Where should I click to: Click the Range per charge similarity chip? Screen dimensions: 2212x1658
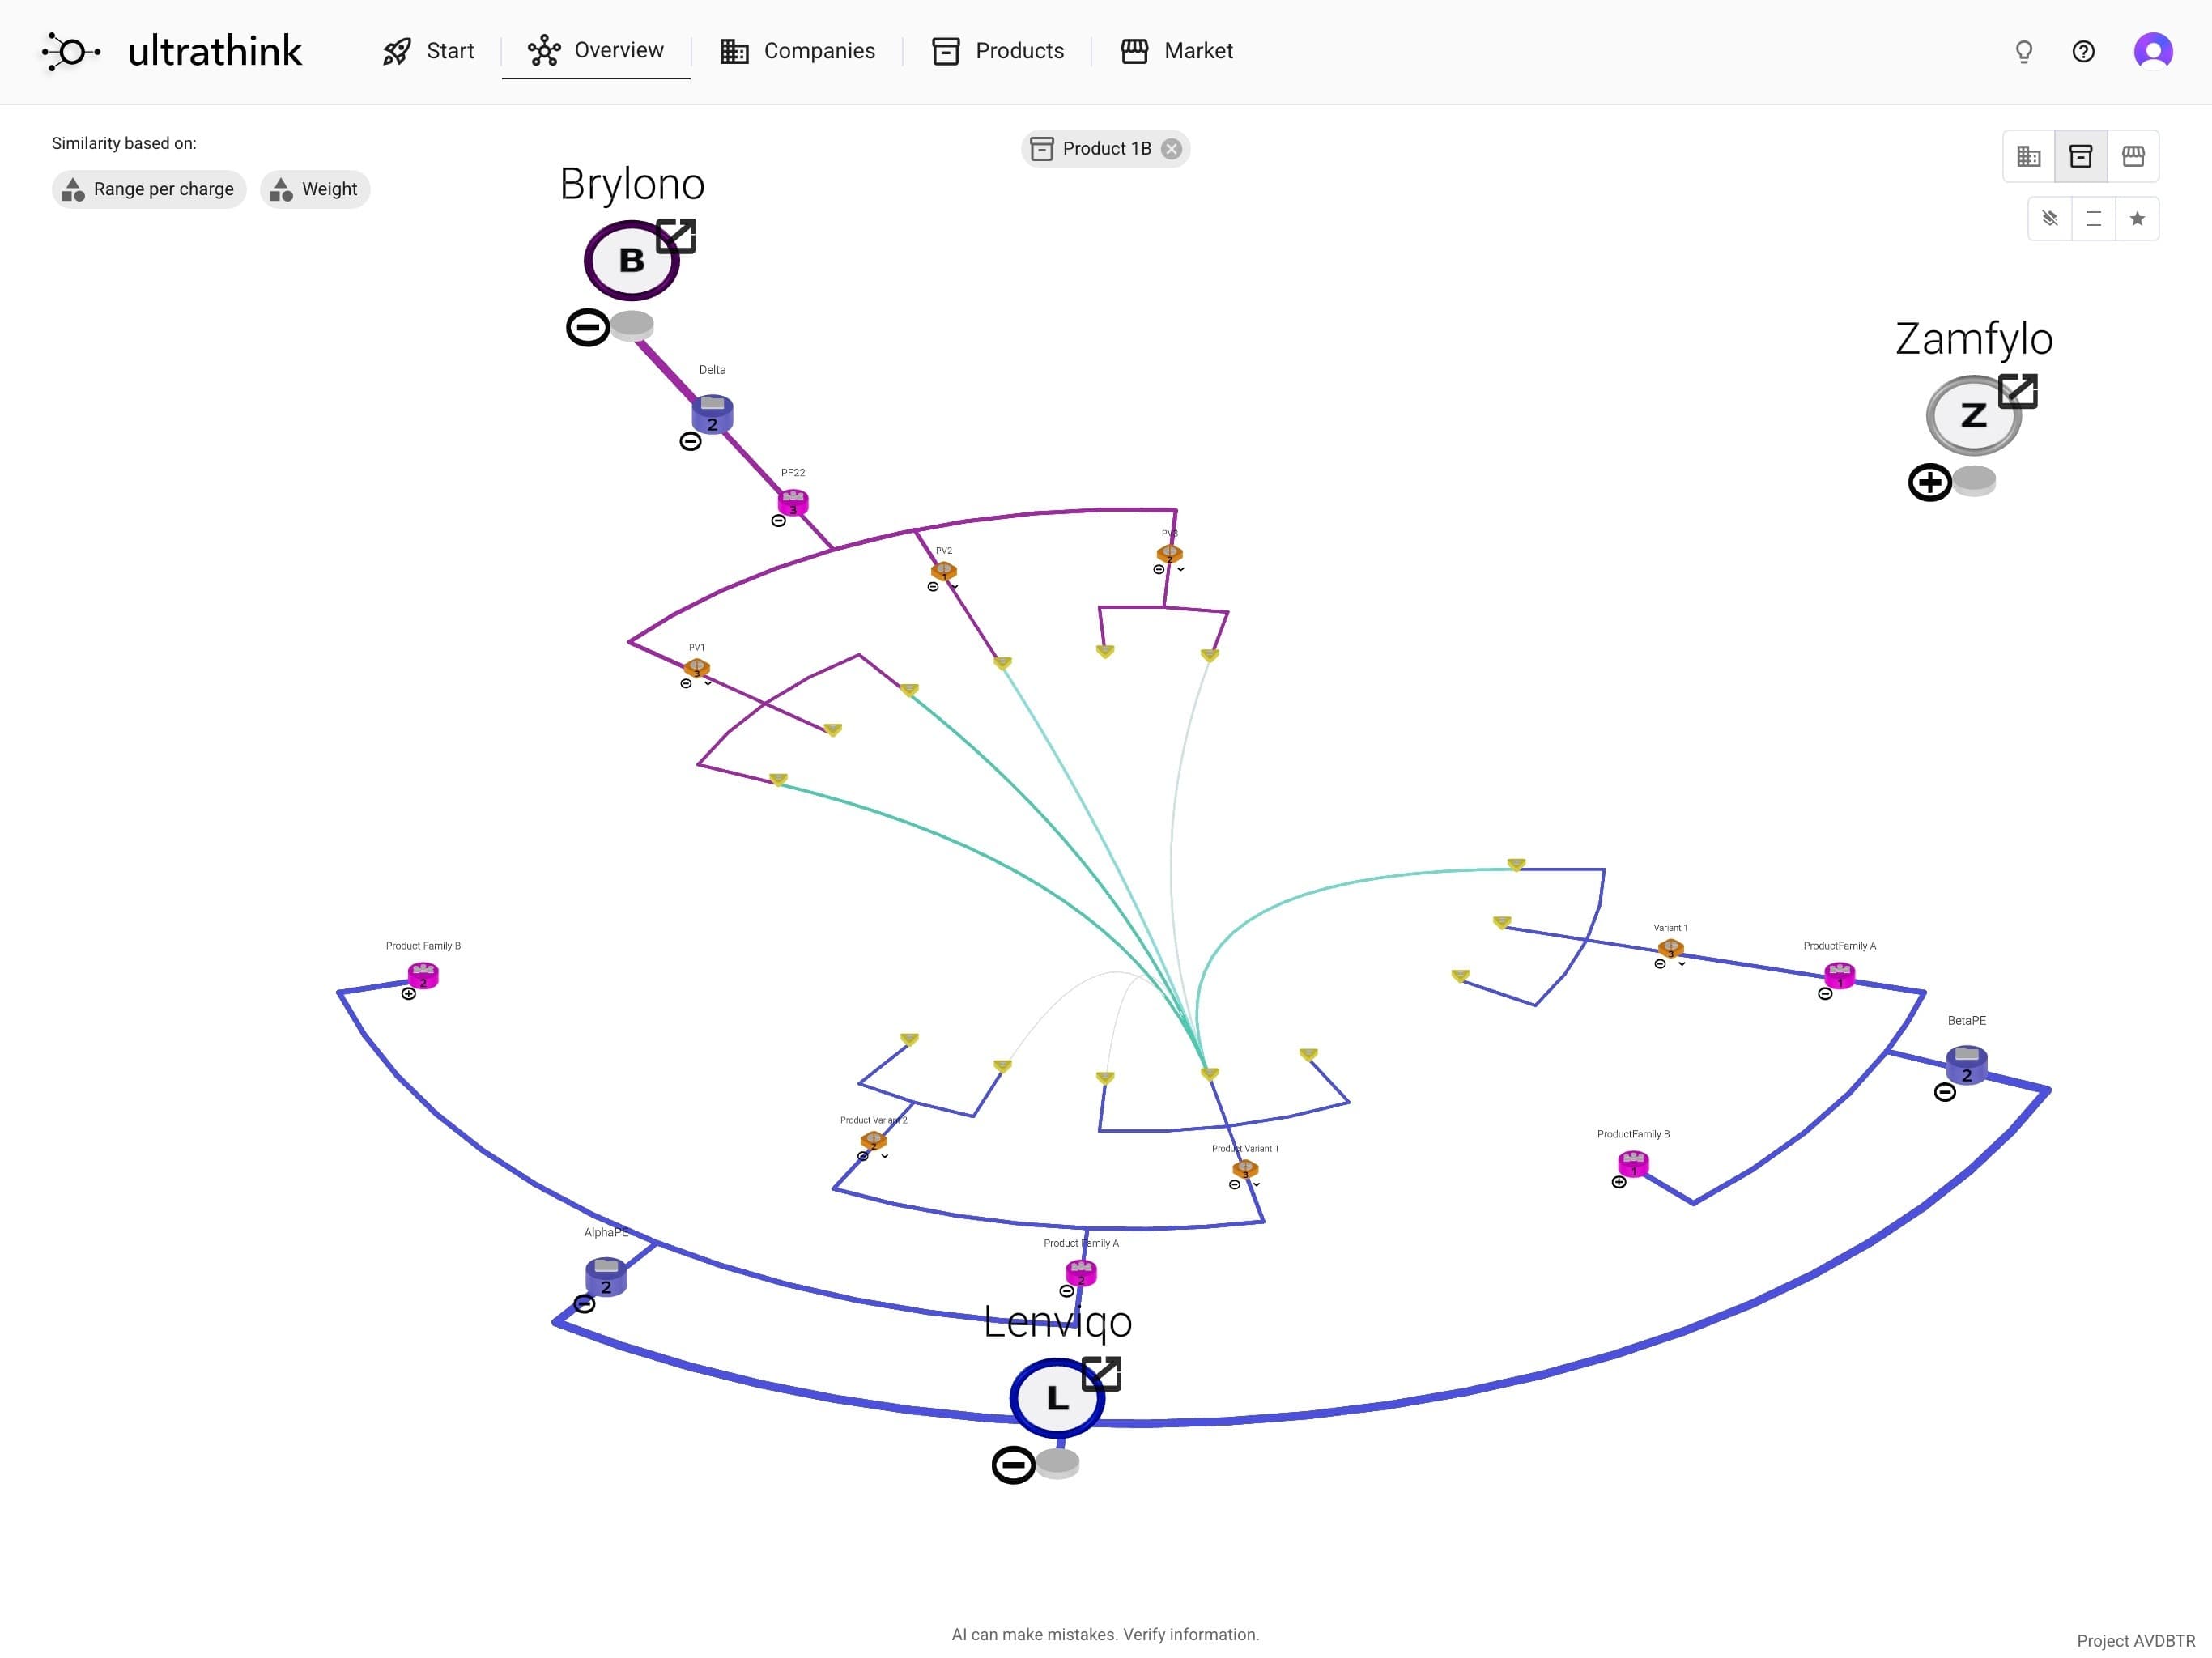tap(148, 189)
